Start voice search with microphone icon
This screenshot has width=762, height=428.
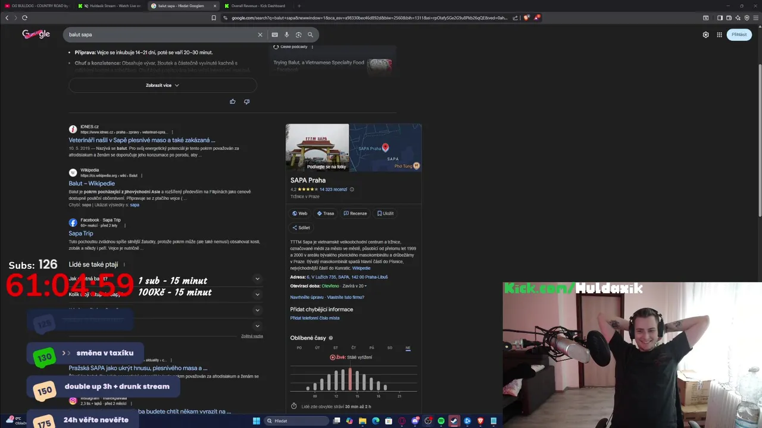point(286,34)
